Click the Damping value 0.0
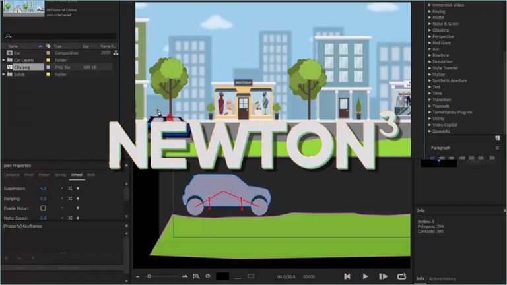This screenshot has height=285, width=507. pyautogui.click(x=43, y=199)
